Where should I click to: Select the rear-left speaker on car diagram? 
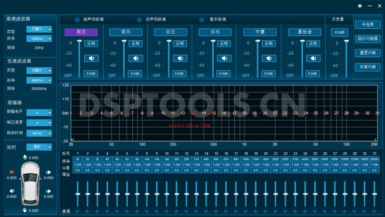click(x=12, y=191)
